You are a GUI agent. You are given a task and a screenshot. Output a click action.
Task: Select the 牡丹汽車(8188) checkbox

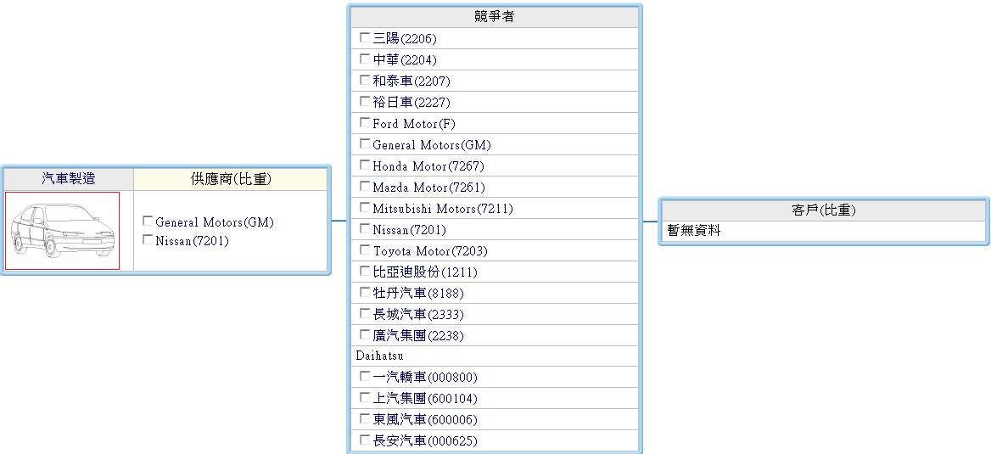coord(365,292)
